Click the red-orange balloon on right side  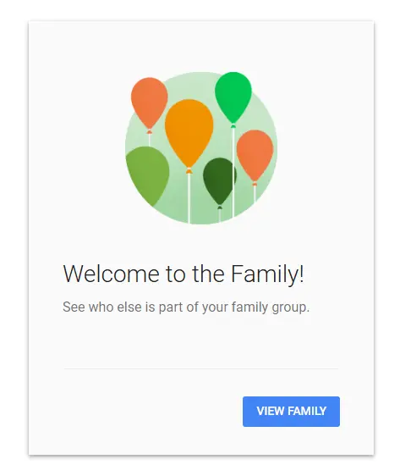255,154
